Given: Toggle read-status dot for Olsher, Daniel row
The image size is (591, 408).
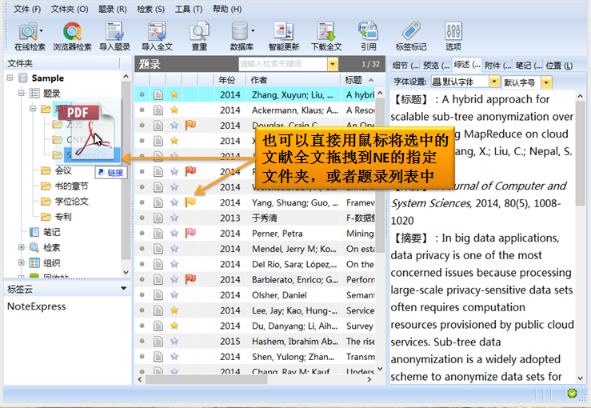Looking at the screenshot, I should 142,295.
